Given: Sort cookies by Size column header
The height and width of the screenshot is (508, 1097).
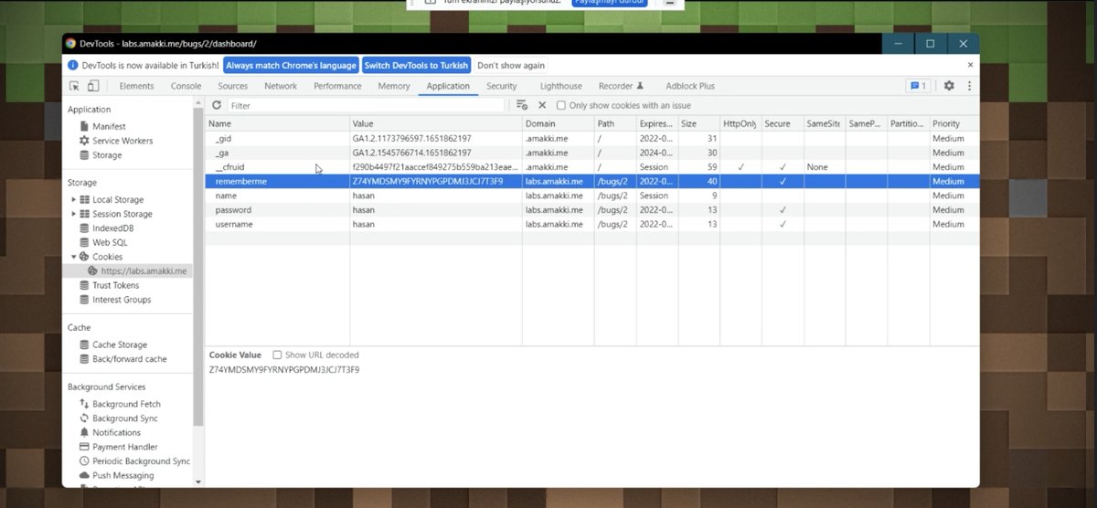Looking at the screenshot, I should (698, 123).
